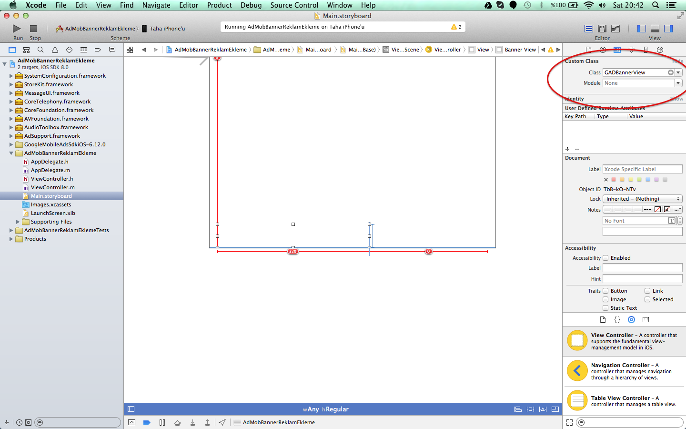Click the wAny hRegular size class control
Viewport: 686px width, 429px height.
tap(325, 409)
